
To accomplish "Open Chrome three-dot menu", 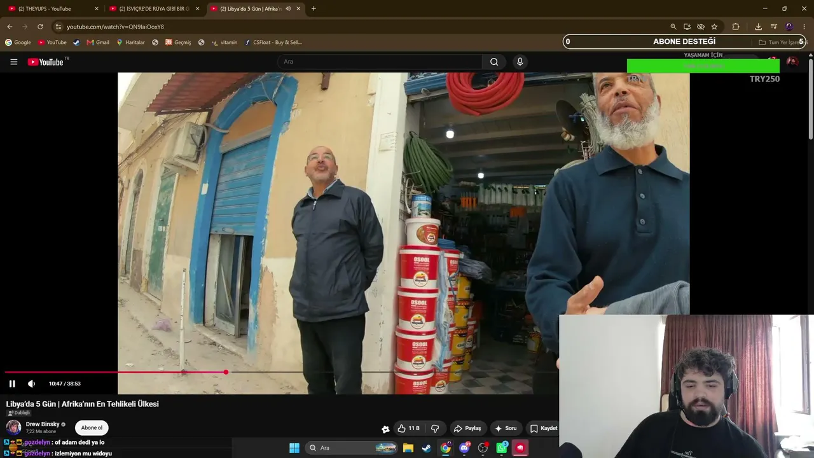I will coord(804,27).
